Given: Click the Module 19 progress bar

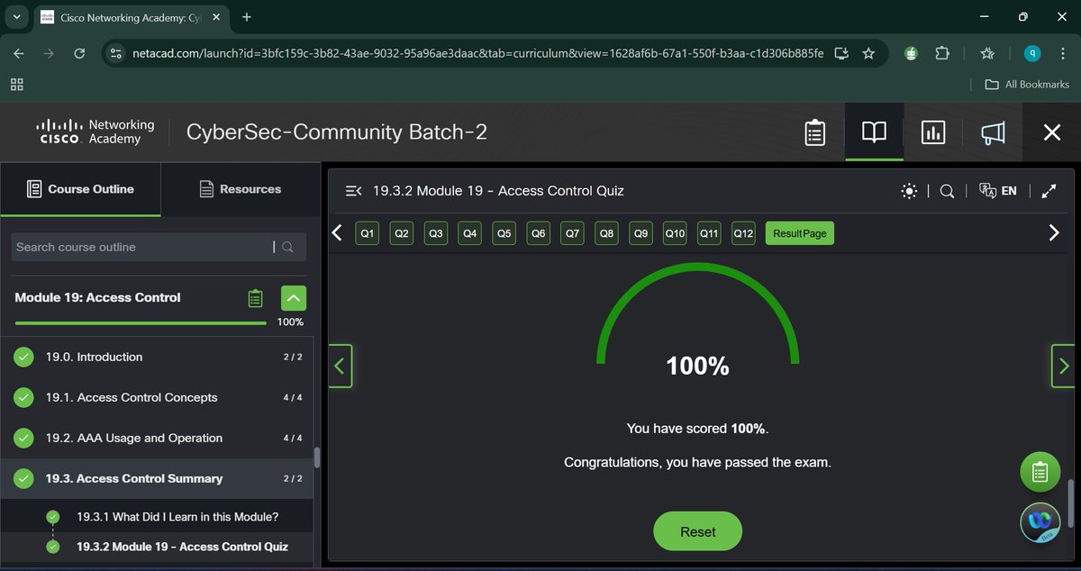Looking at the screenshot, I should point(141,323).
